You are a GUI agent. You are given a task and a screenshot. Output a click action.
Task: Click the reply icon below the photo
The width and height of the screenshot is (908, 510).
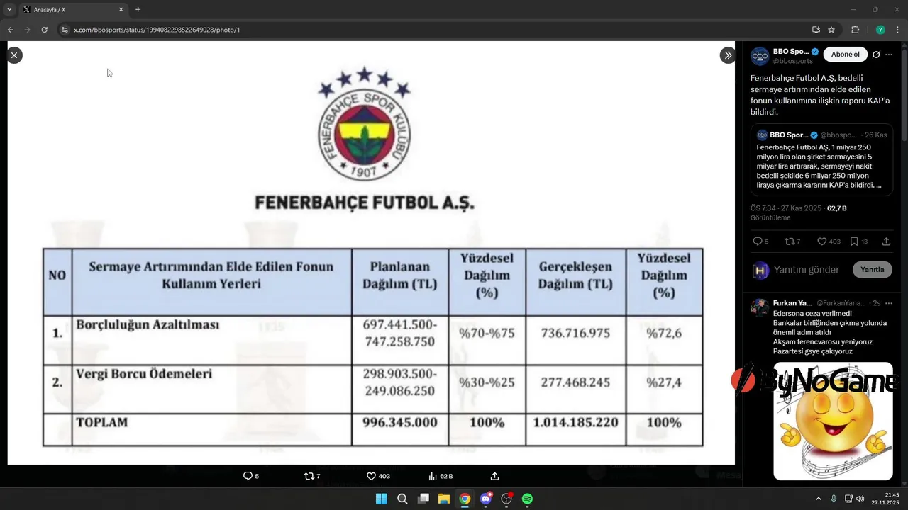248,476
